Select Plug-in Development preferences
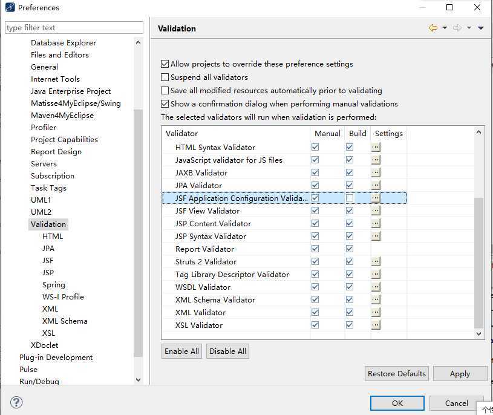 coord(56,358)
